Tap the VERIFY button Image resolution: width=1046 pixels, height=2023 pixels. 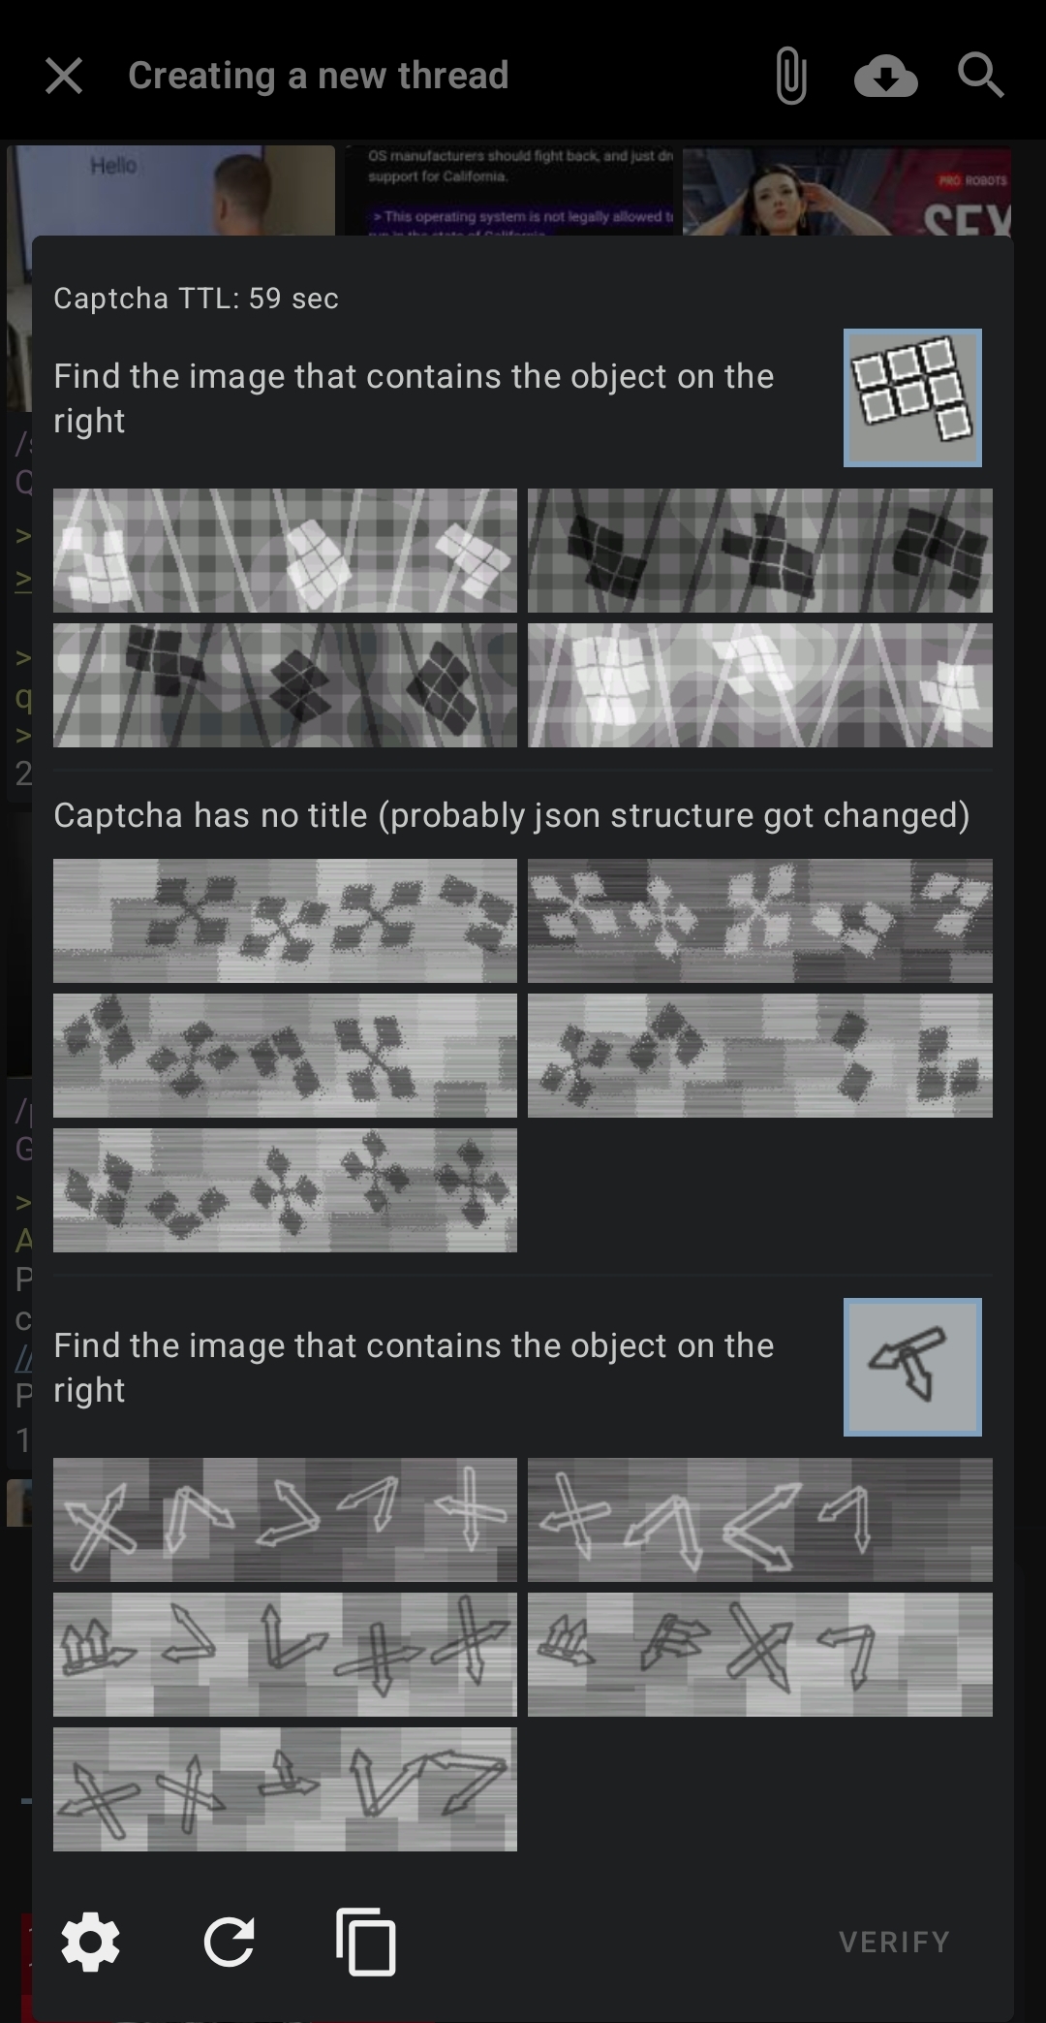click(894, 1942)
